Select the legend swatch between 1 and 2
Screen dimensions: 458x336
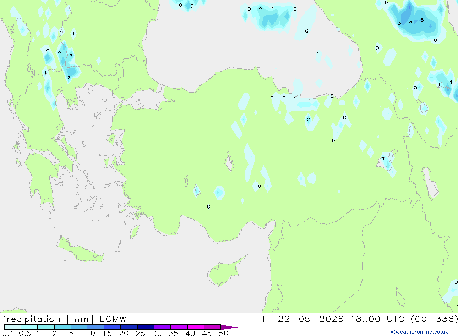point(46,327)
